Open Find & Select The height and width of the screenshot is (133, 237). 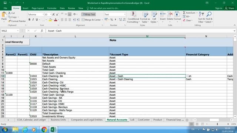tap(209, 17)
